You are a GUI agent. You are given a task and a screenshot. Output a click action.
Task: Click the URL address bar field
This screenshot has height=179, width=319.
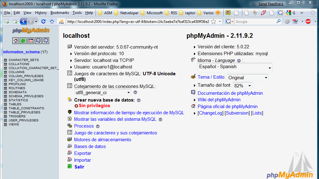138,21
